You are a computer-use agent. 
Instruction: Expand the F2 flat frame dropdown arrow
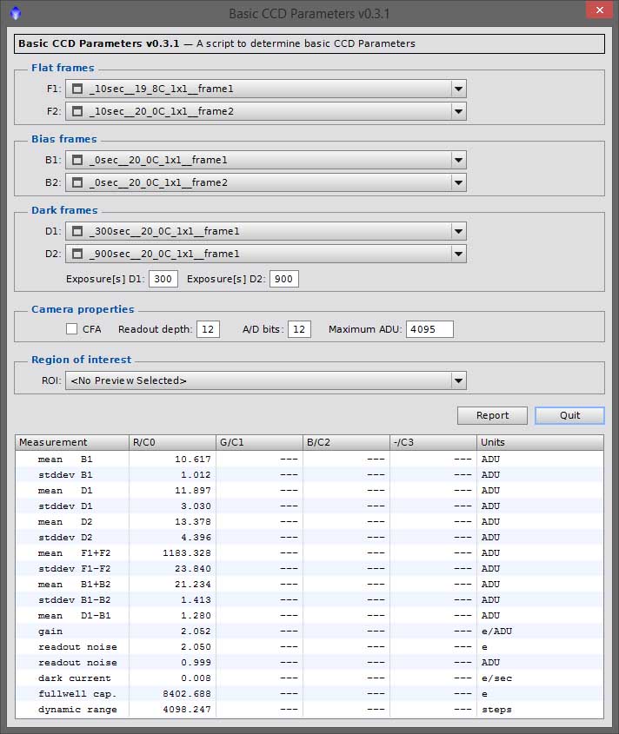[x=458, y=111]
